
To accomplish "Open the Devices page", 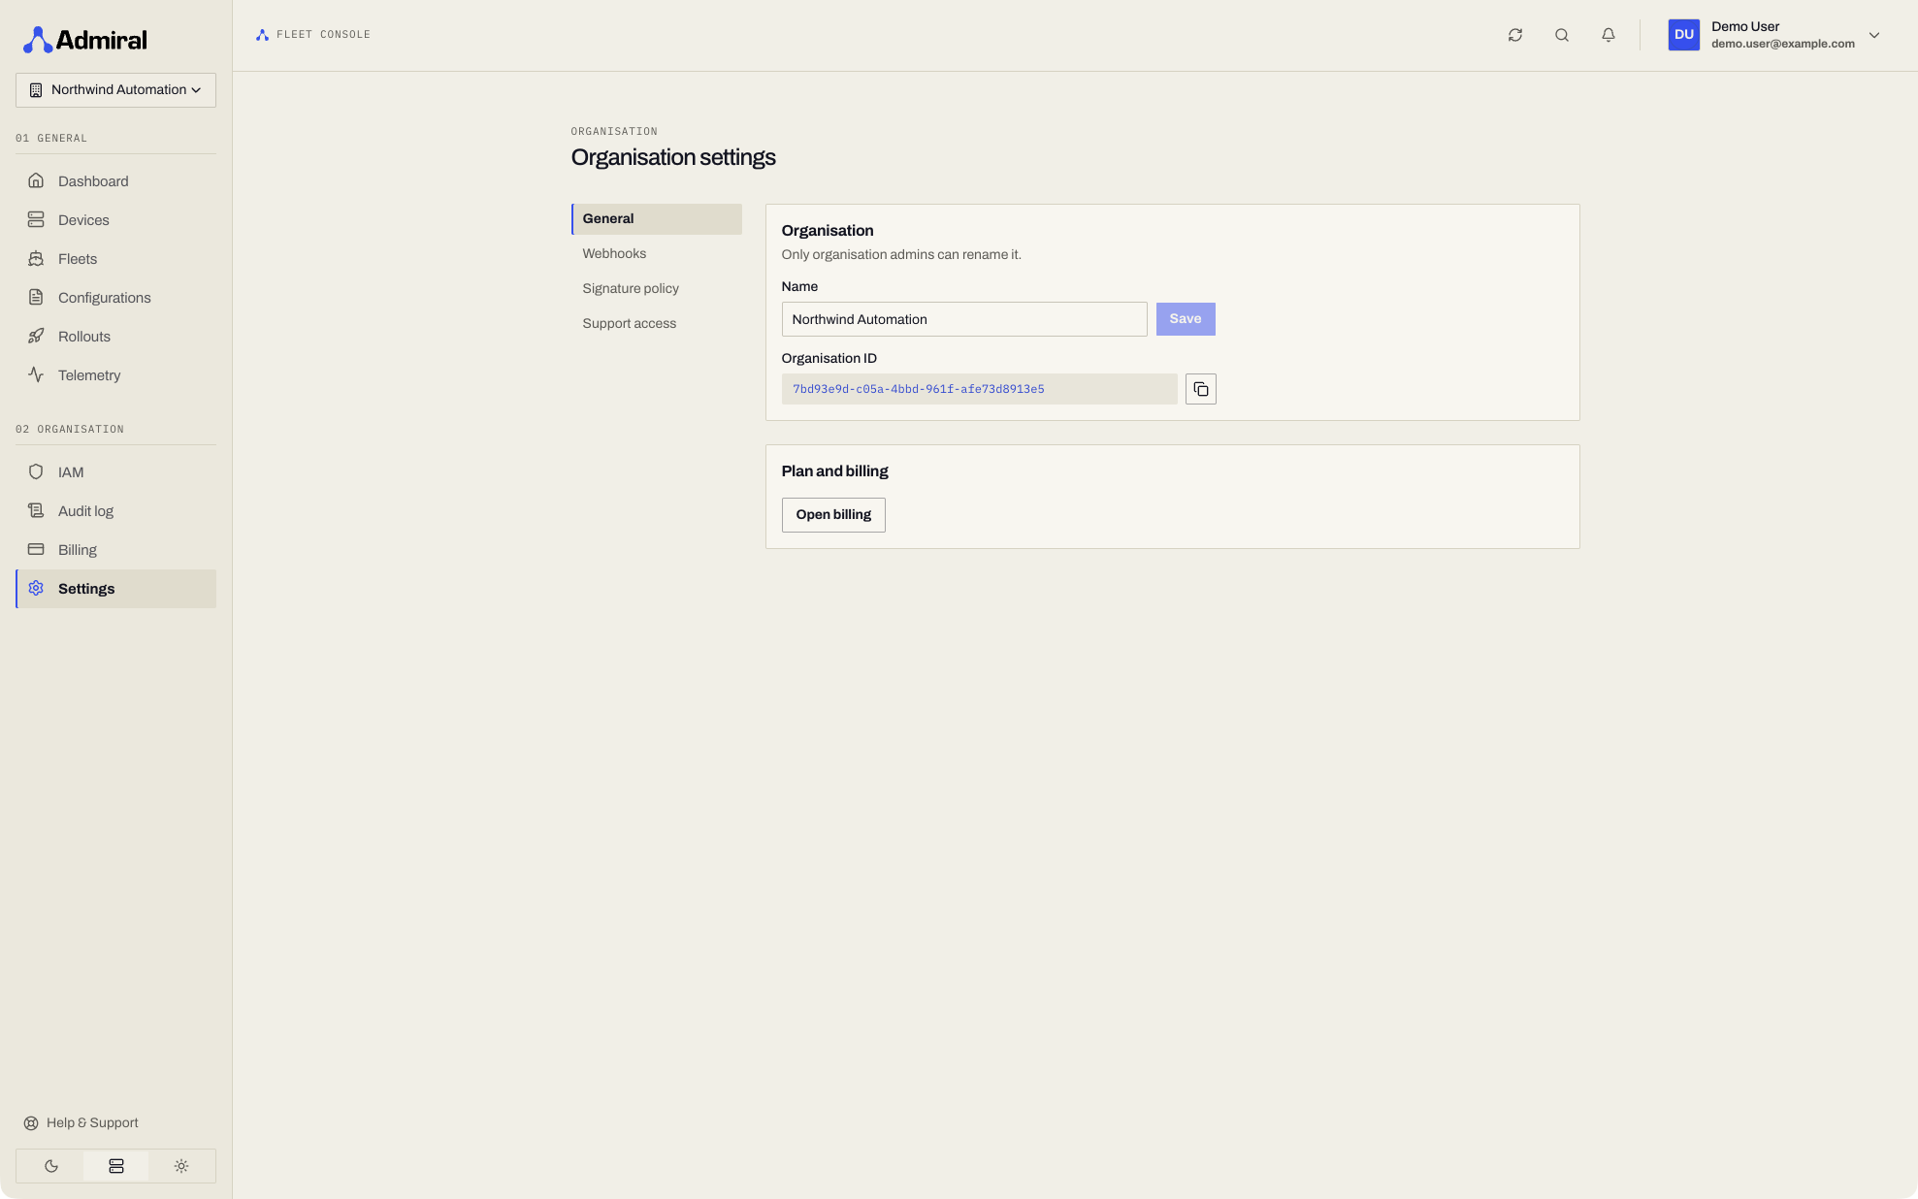I will click(115, 220).
